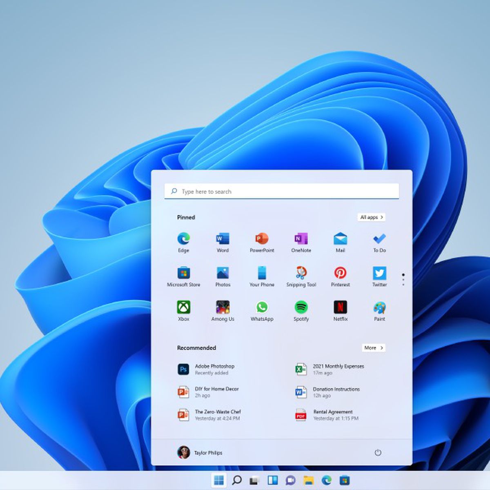Open 2021 Monthly Expenses spreadsheet
Viewport: 490px width, 490px height.
(330, 369)
